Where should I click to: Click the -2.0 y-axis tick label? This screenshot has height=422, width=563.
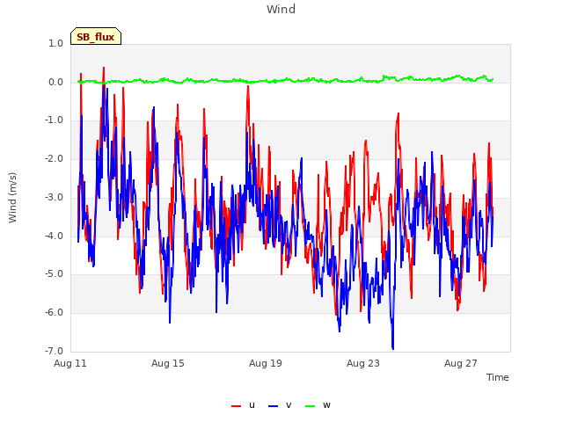[55, 158]
